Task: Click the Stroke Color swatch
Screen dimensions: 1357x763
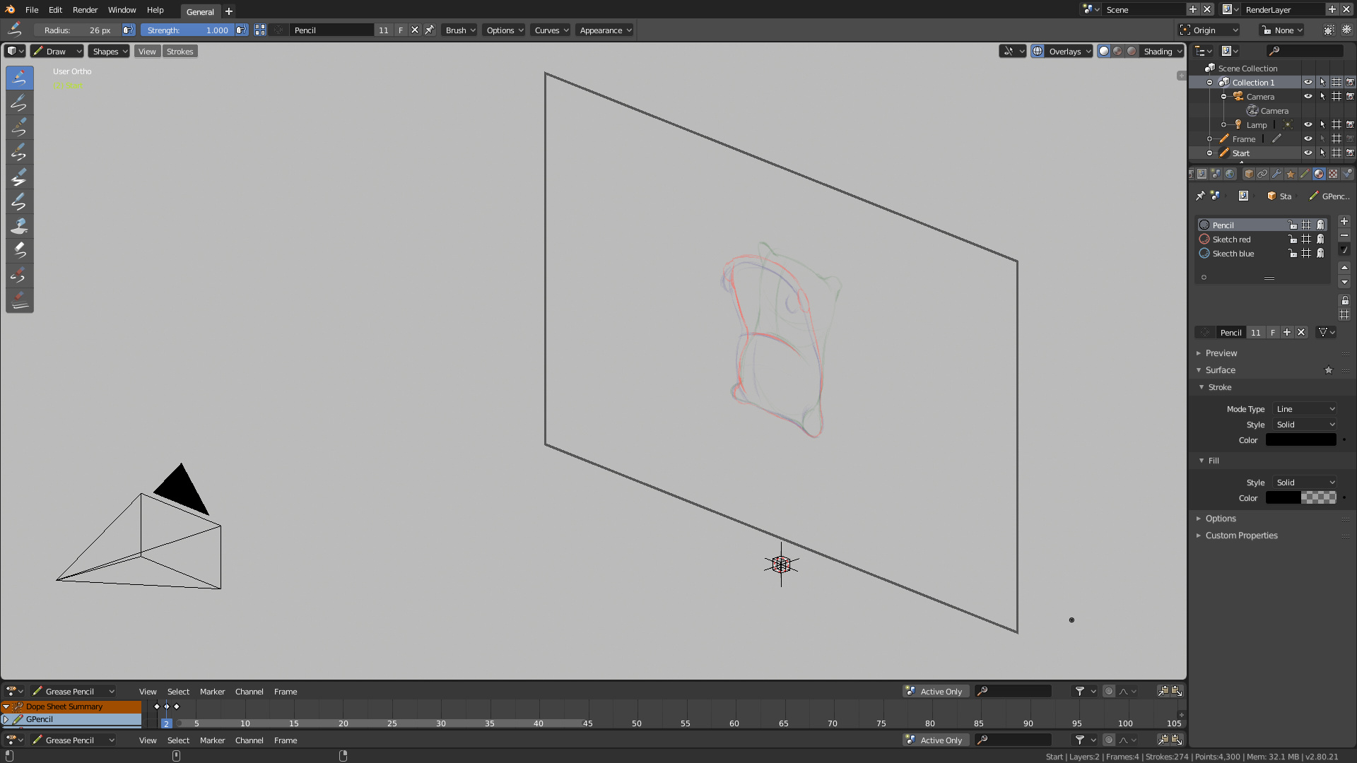Action: pyautogui.click(x=1301, y=439)
